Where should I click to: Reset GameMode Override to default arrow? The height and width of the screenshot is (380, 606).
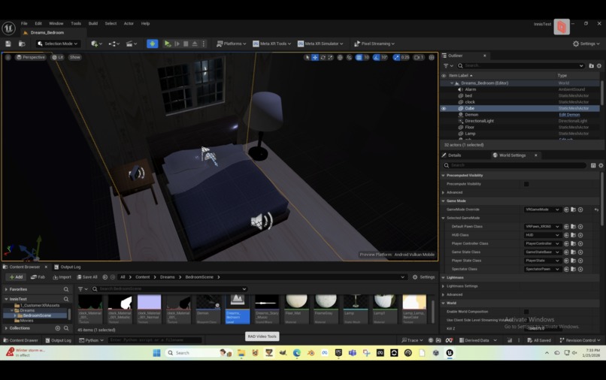click(596, 210)
